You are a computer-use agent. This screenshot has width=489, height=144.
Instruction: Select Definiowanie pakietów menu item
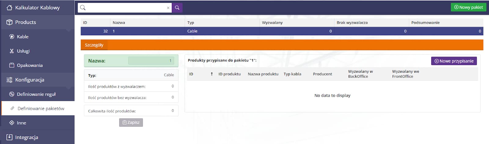41,108
